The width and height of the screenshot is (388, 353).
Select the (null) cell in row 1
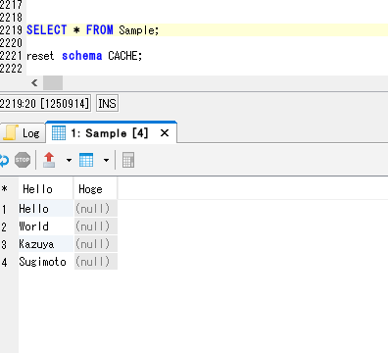point(96,209)
